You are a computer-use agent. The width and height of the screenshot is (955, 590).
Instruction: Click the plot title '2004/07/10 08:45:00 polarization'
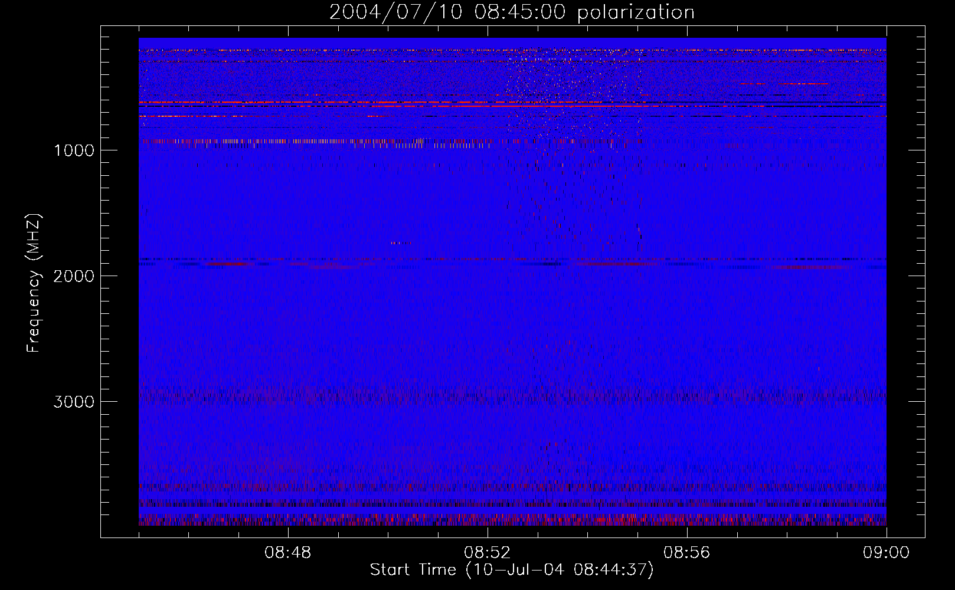[x=512, y=12]
